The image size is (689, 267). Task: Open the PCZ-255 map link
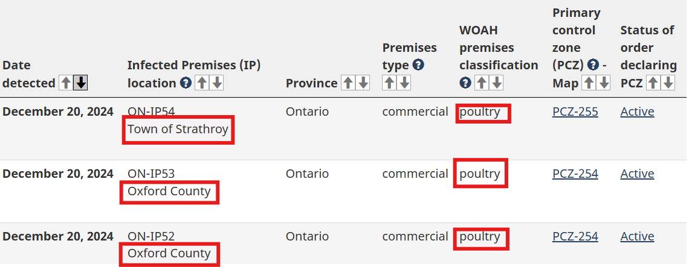[x=575, y=112]
